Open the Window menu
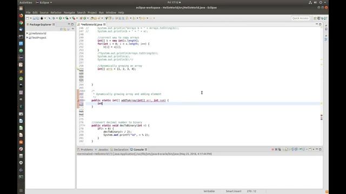The height and width of the screenshot is (194, 346). [x=111, y=12]
